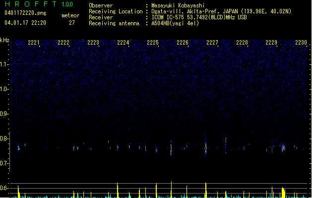Click observer name Masayuki Kobayashi
Image resolution: width=312 pixels, height=198 pixels.
click(x=178, y=5)
